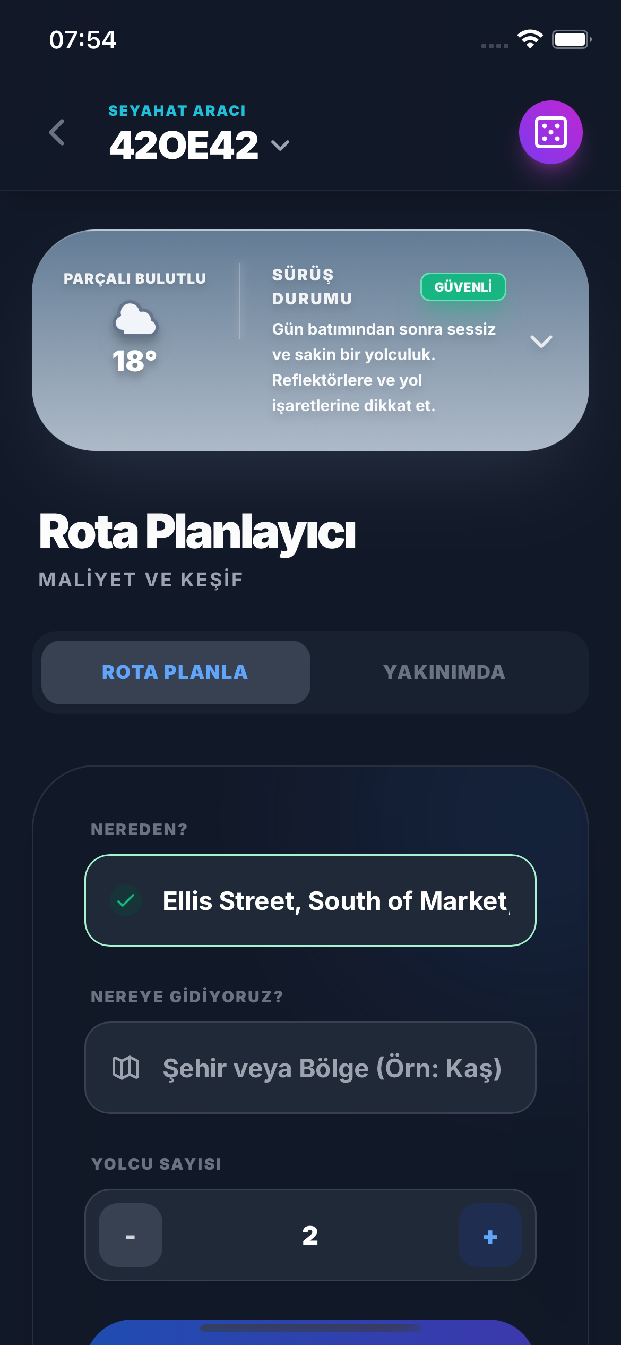Tap the battery status icon

(571, 39)
